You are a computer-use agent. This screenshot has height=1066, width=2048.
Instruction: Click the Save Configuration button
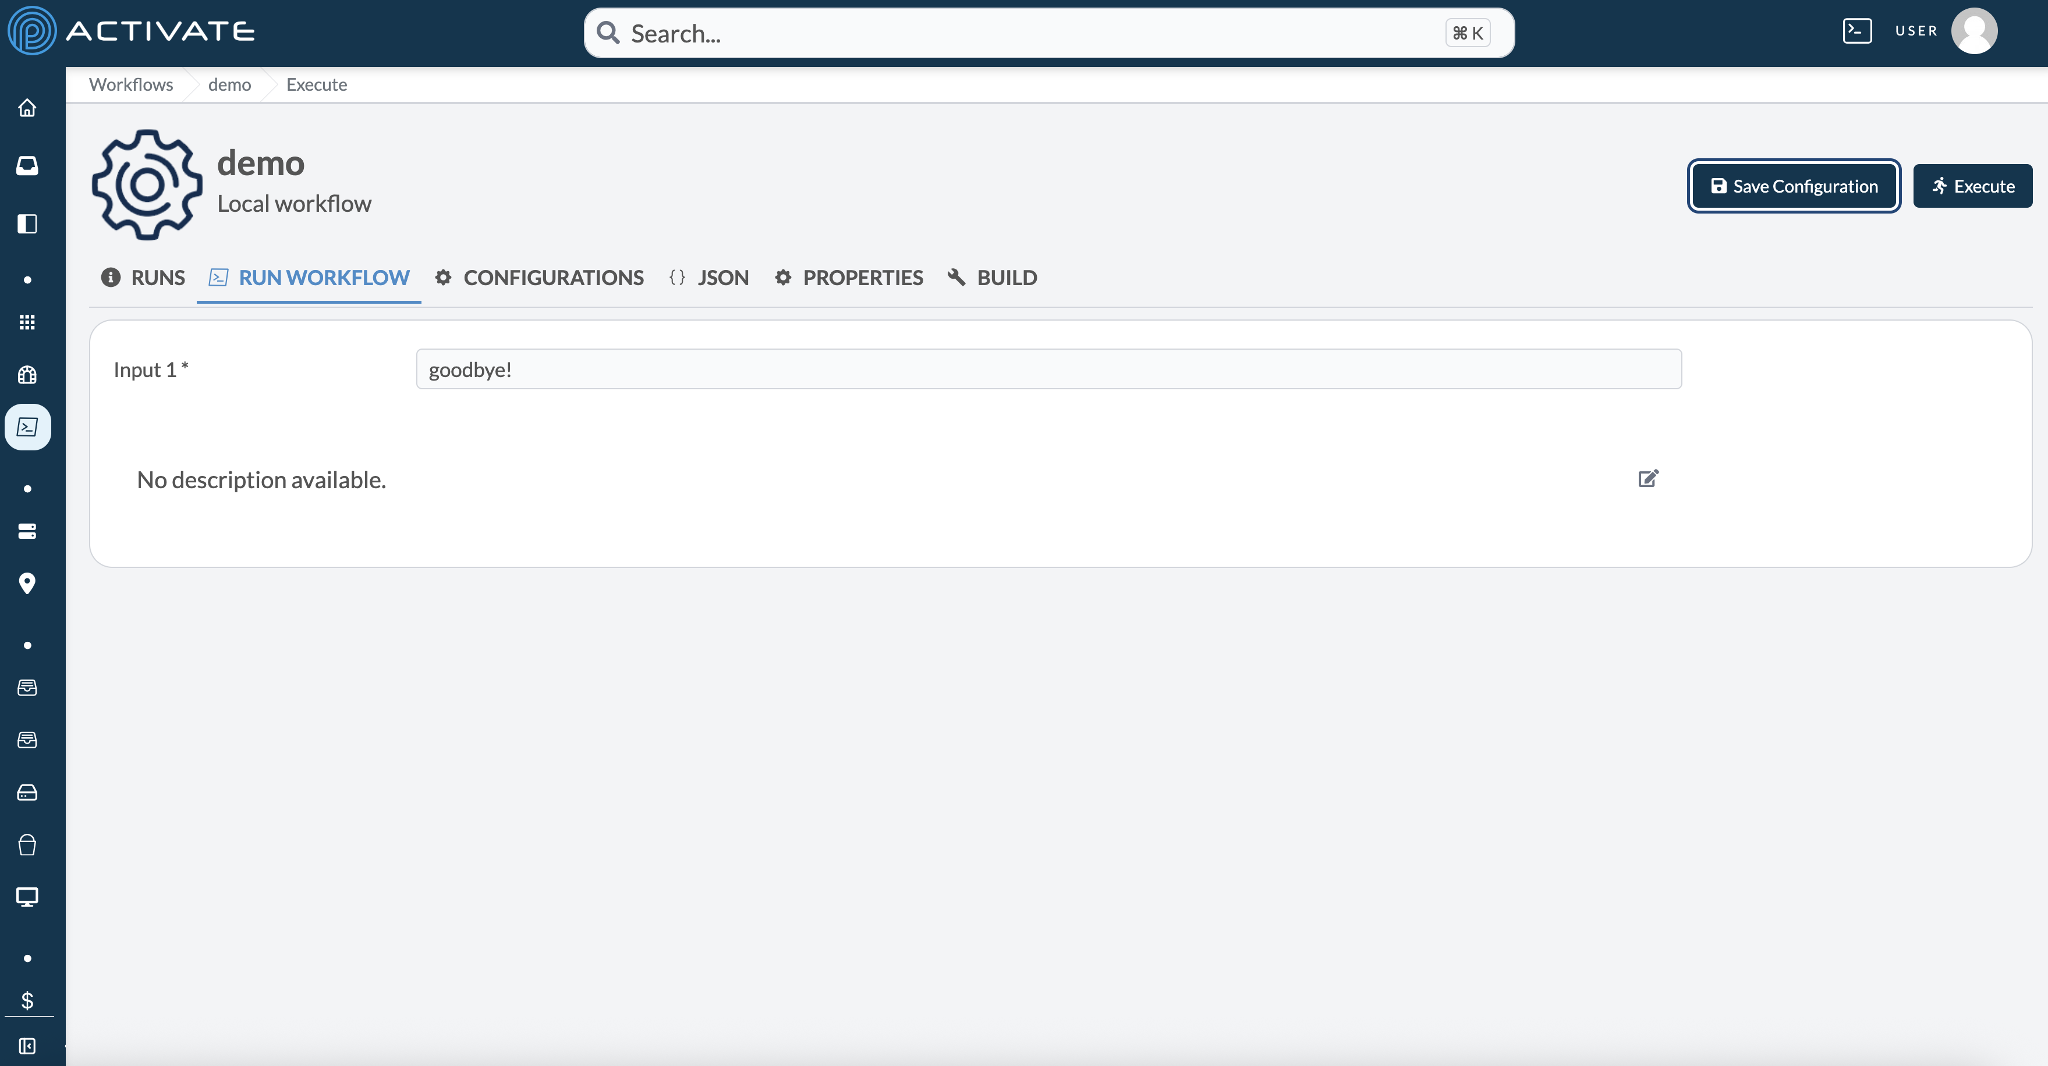[x=1794, y=186]
